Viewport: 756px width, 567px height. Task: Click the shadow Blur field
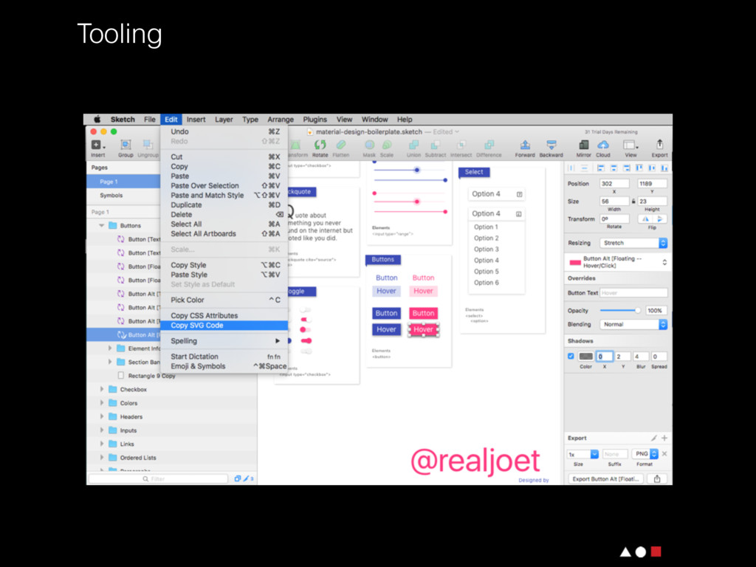pos(641,357)
